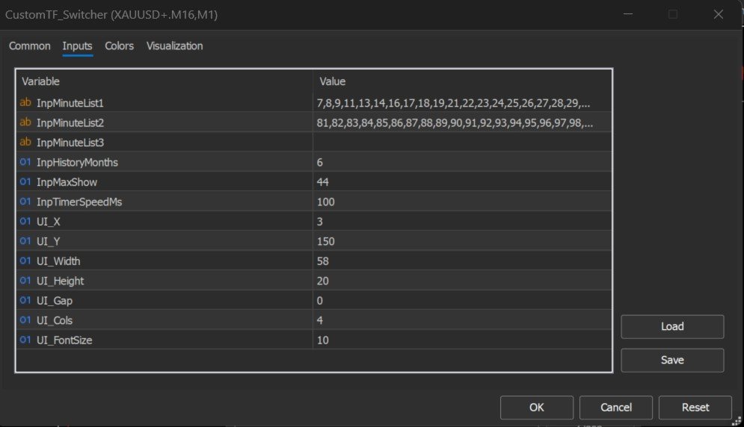
Task: Click the integer type icon beside UI_Cols
Action: coord(25,320)
